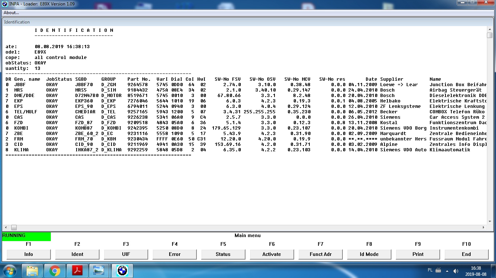Click the F5 Status button
The image size is (496, 278).
click(223, 254)
